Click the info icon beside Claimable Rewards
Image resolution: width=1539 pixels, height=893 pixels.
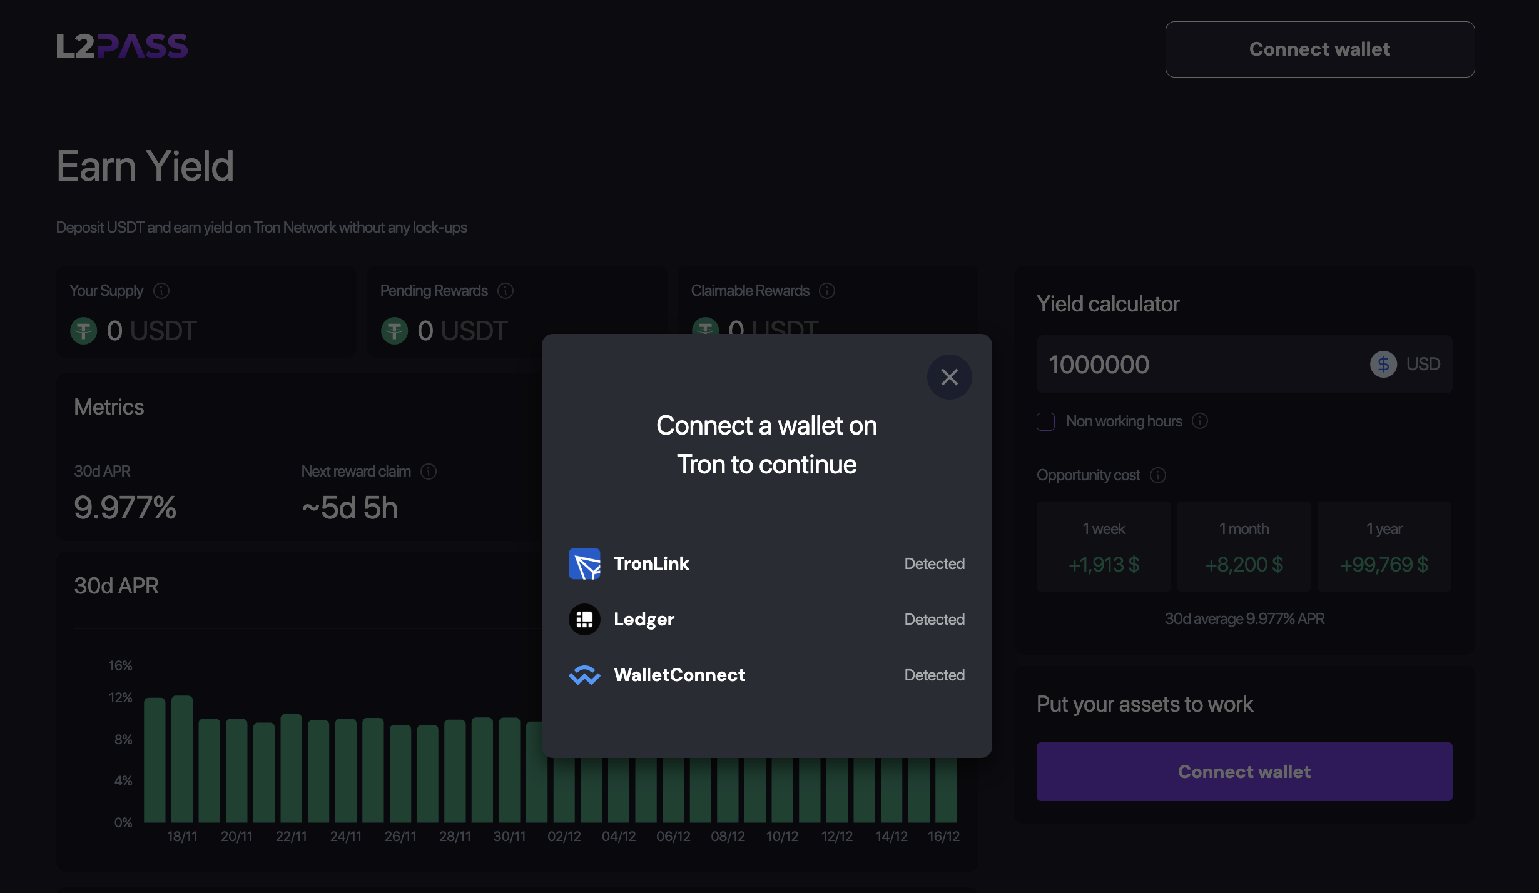(x=827, y=290)
